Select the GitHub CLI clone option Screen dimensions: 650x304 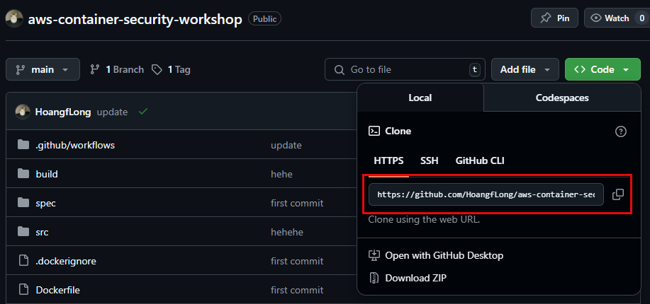pos(480,160)
